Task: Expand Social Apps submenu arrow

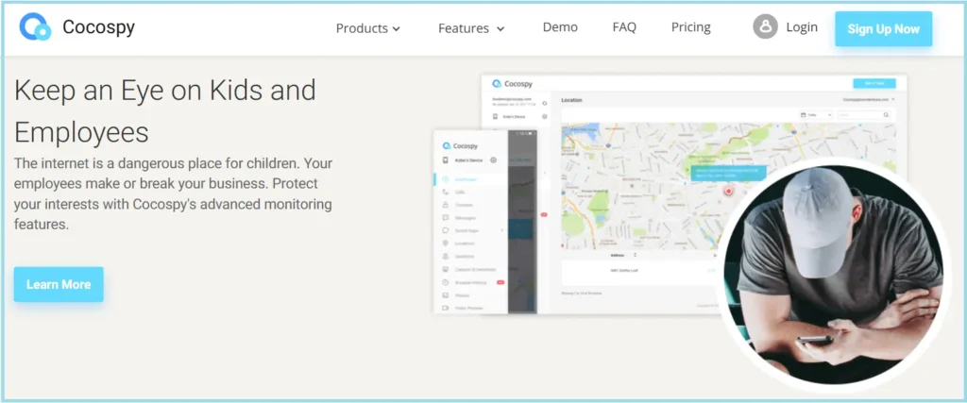Action: click(x=502, y=230)
